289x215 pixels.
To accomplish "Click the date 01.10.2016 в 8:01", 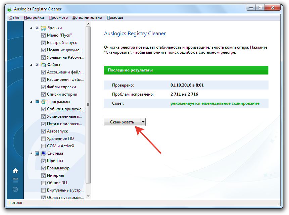I will [187, 85].
